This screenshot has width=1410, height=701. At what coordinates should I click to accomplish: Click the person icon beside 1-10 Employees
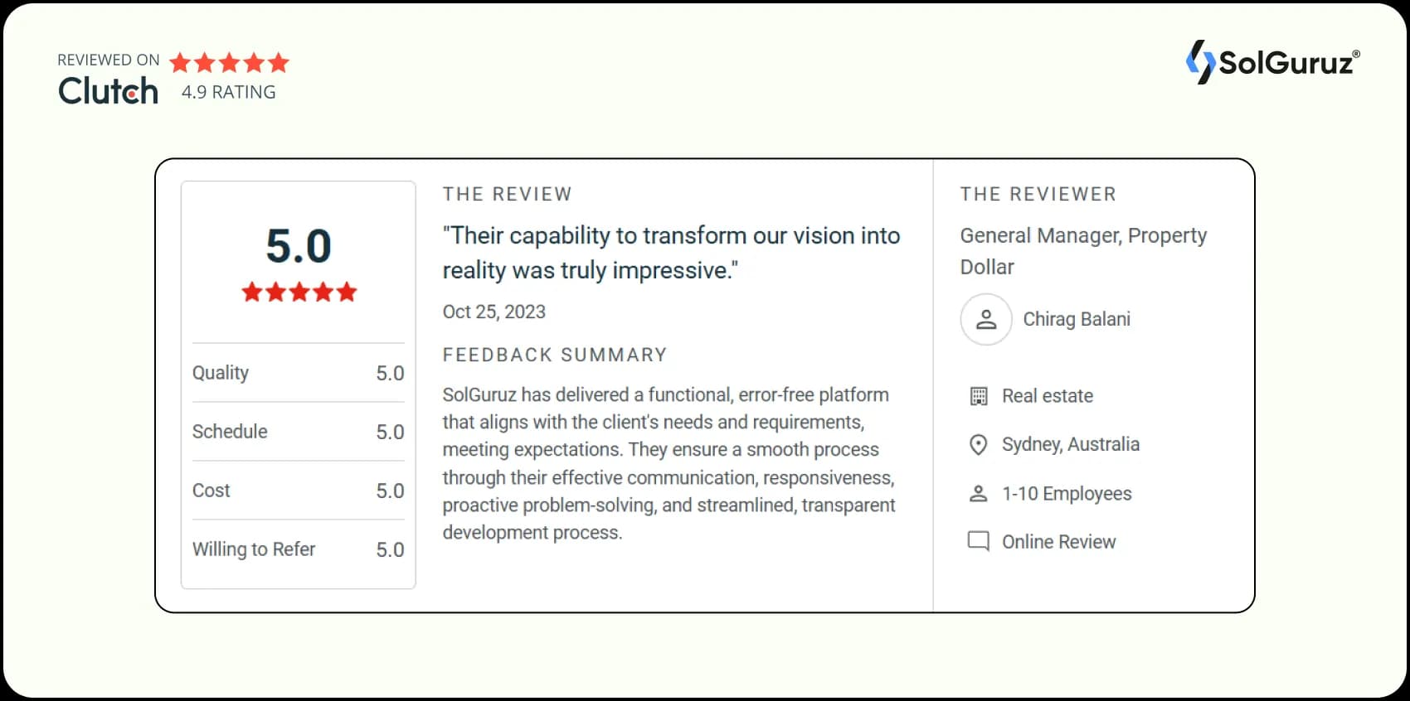point(979,494)
